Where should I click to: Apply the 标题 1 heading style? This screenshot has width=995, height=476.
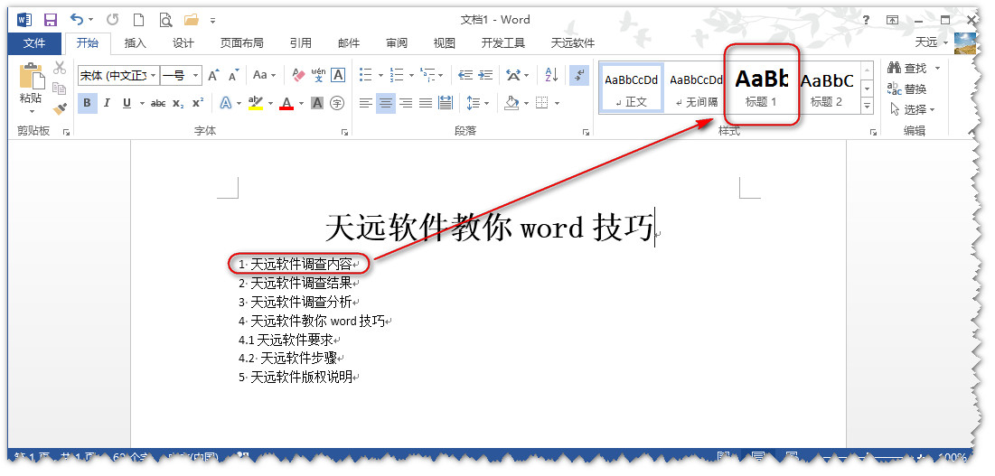[761, 87]
